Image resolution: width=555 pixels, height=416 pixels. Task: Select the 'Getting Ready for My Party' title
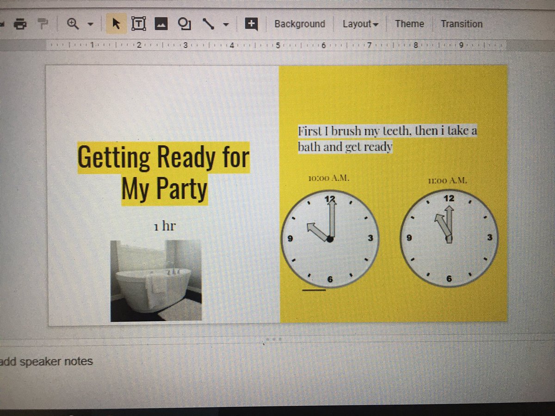point(163,173)
